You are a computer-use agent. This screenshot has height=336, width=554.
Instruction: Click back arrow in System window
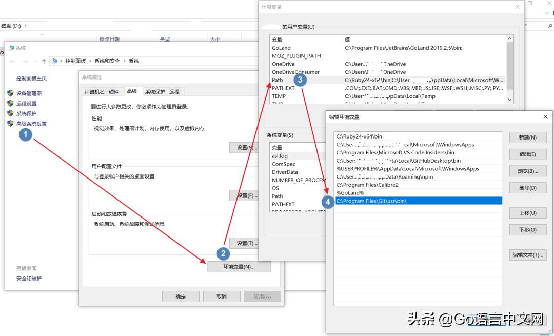click(x=12, y=62)
